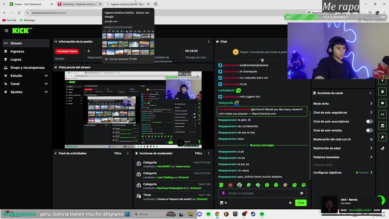Click the message input field Enviar un mensaje
This screenshot has width=389, height=219.
click(263, 193)
